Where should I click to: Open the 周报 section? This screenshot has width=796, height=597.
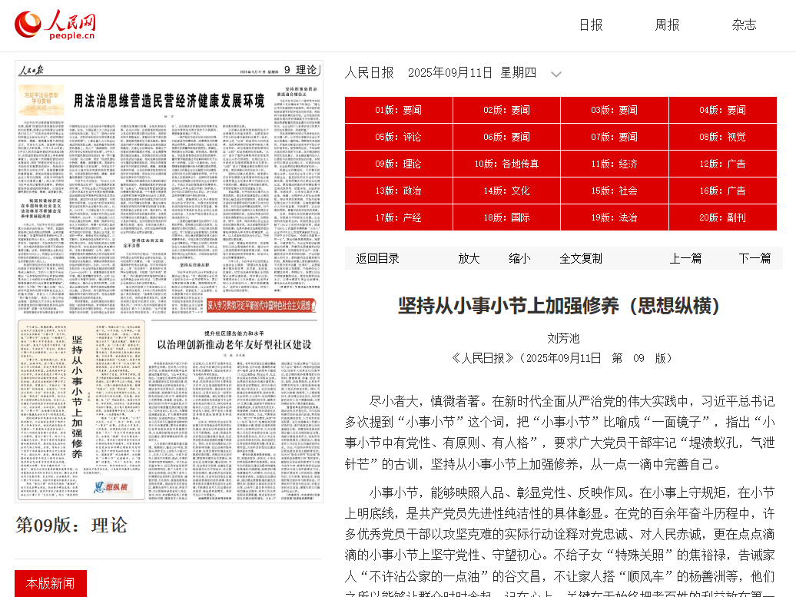(x=667, y=25)
